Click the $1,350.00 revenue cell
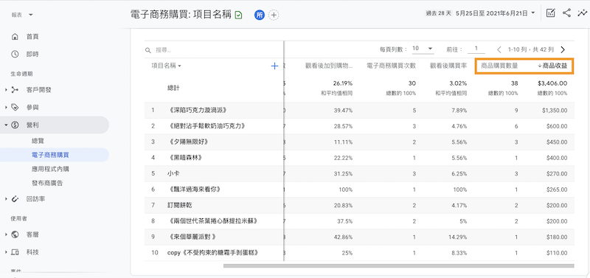 [x=555, y=110]
